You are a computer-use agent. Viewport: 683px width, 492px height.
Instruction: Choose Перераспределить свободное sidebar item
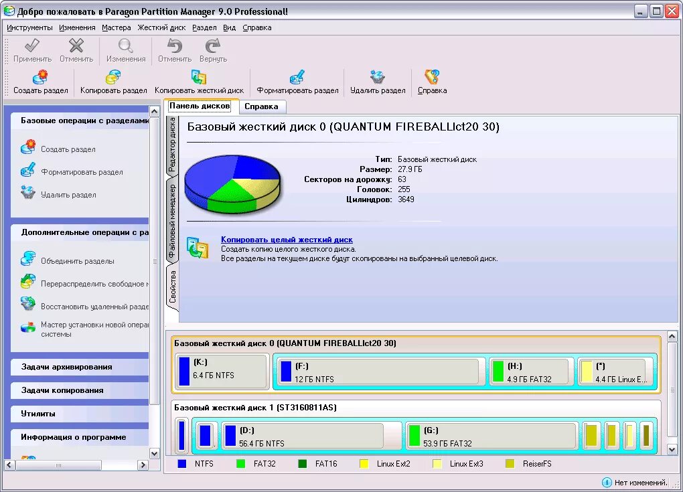click(94, 283)
